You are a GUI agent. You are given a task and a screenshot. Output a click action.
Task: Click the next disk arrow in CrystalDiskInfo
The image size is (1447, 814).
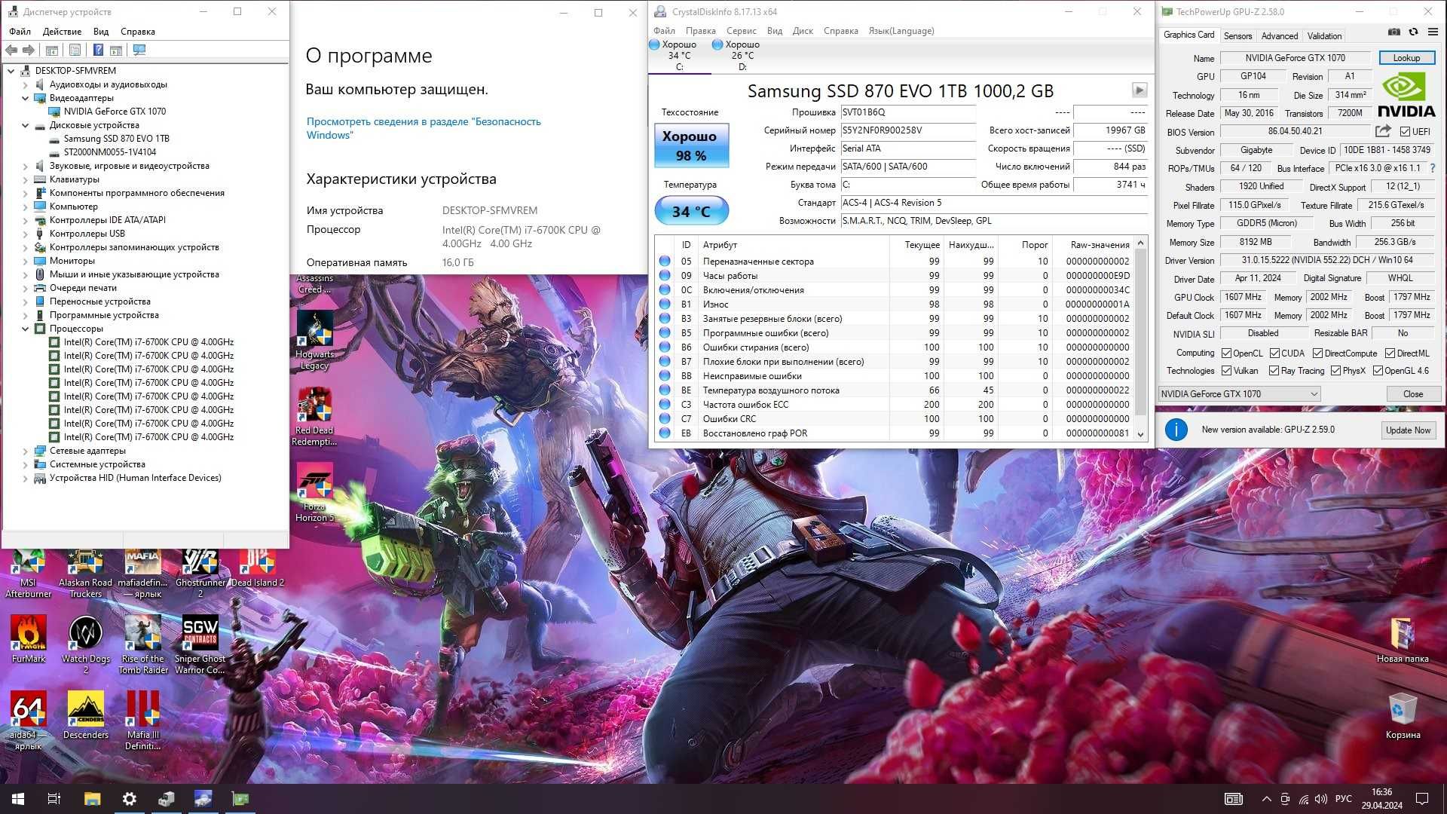click(x=1140, y=90)
